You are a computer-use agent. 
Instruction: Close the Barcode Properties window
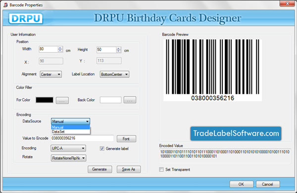click(287, 3)
